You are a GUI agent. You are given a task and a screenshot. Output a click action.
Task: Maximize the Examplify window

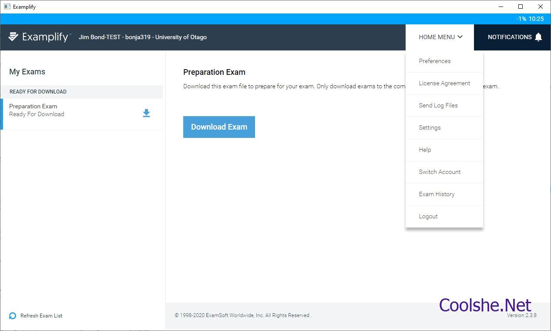click(521, 7)
